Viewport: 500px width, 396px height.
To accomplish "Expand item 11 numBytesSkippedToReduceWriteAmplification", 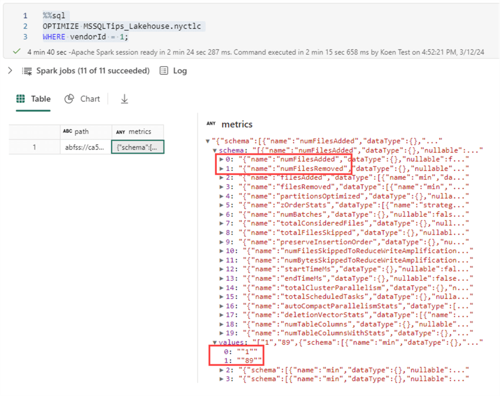I will click(222, 260).
